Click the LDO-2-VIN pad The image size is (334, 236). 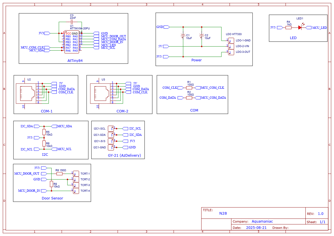tap(231, 46)
